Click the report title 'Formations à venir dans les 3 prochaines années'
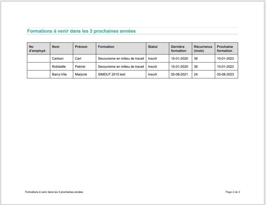The image size is (266, 205). pos(81,31)
